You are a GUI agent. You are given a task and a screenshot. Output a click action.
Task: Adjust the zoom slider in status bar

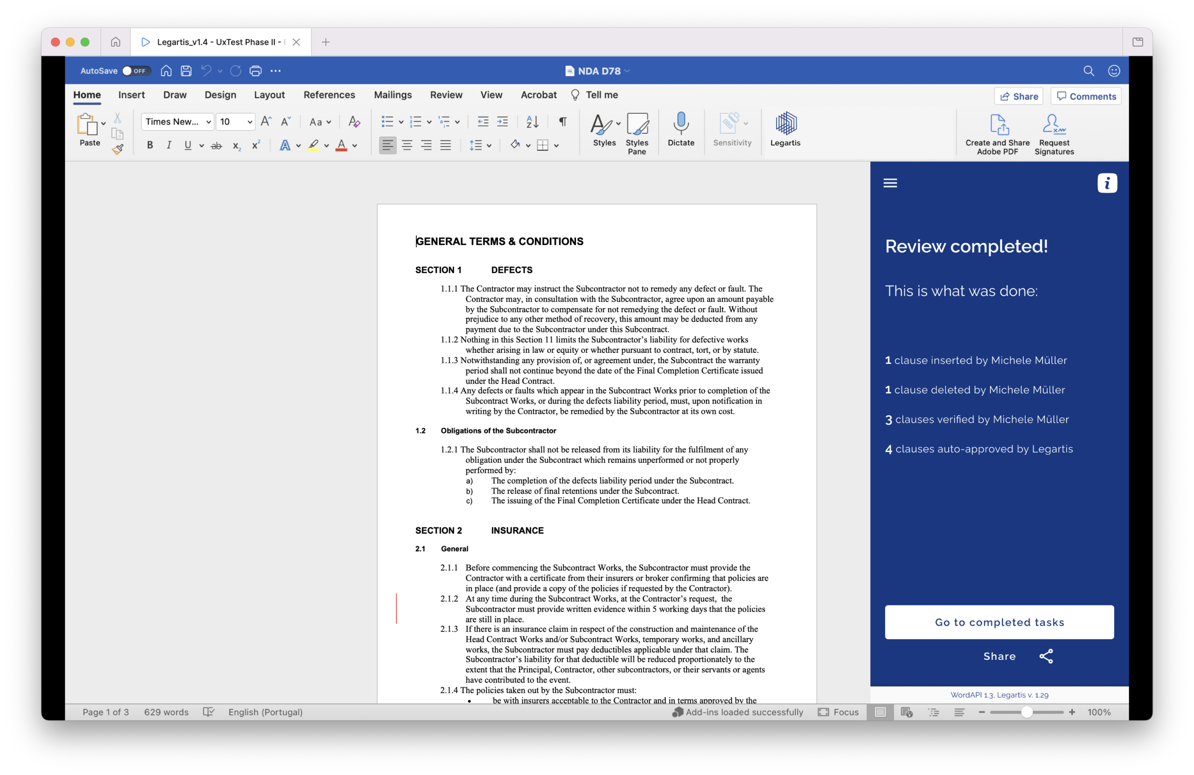coord(1027,713)
